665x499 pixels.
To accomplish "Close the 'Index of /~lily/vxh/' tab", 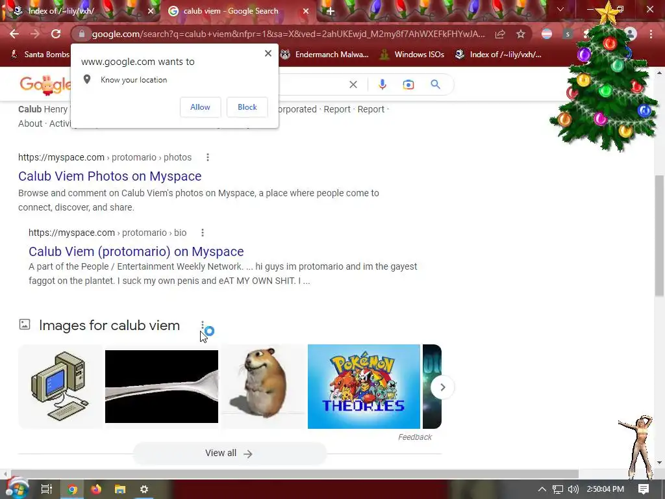I will click(151, 11).
